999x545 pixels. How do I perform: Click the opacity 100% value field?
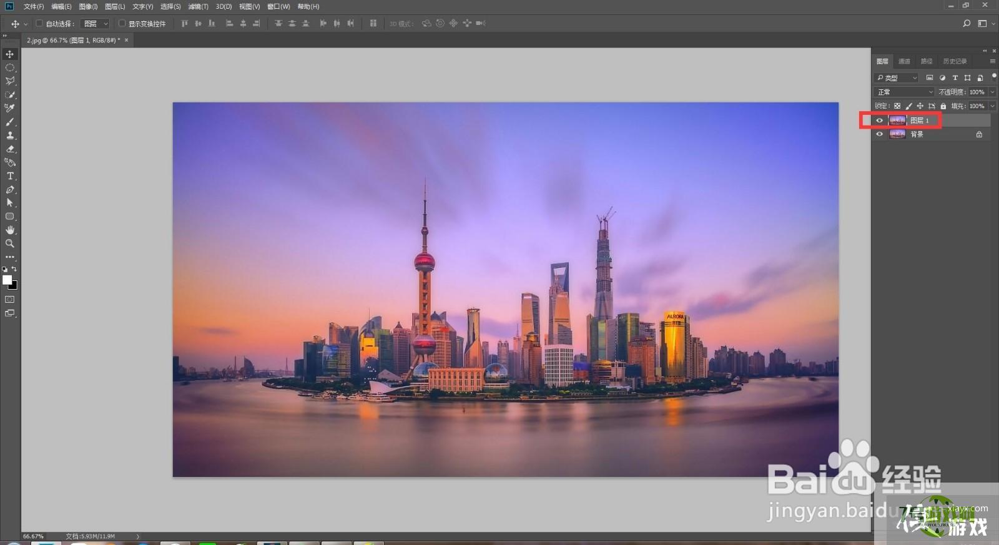coord(977,92)
